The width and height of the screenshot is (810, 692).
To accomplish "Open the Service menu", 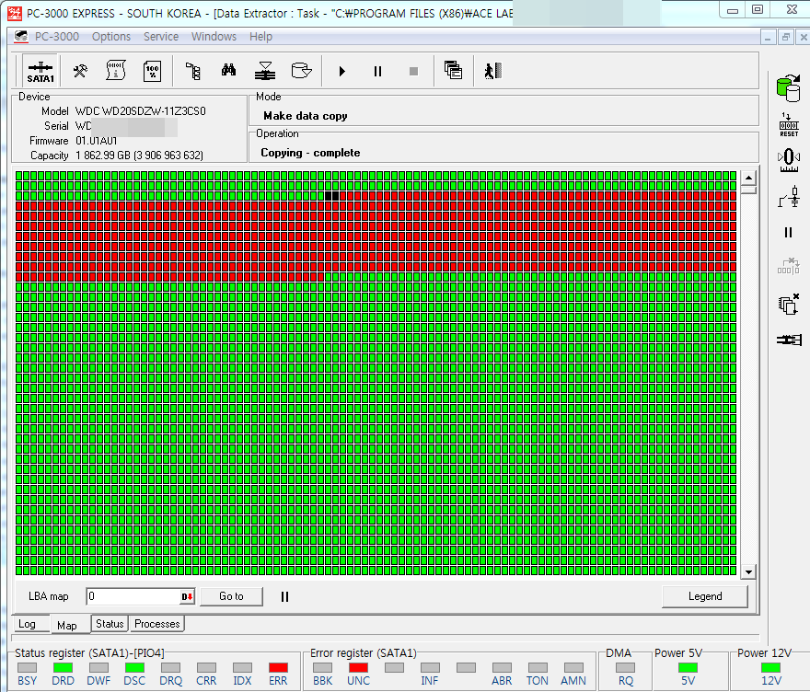I will tap(161, 37).
